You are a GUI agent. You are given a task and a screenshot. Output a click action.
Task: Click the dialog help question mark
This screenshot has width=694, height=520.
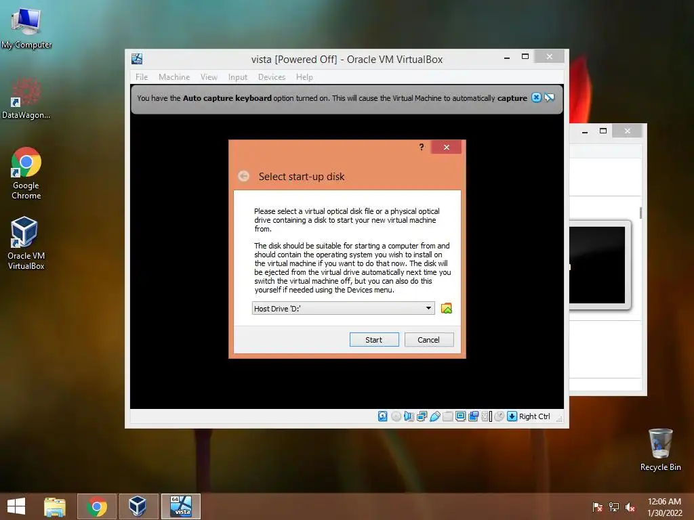pos(422,147)
